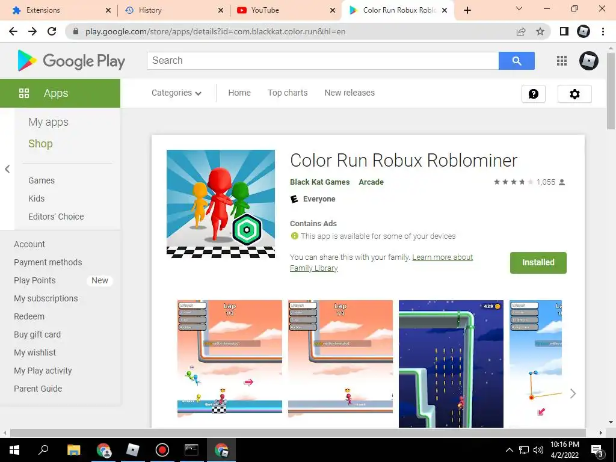Open Redeem in the sidebar
Viewport: 616px width, 462px height.
[29, 316]
